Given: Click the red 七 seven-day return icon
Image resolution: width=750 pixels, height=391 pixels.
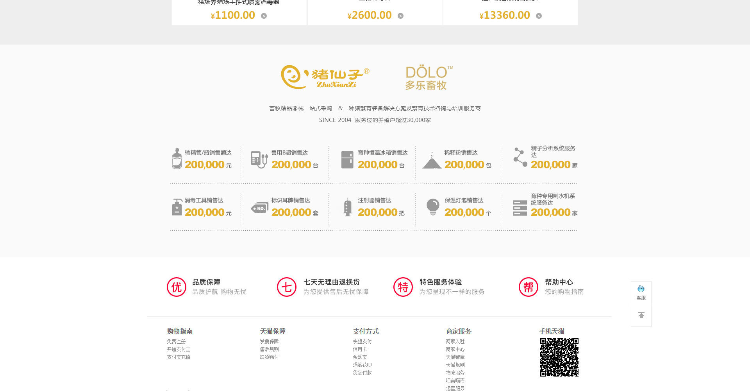Looking at the screenshot, I should coord(287,287).
